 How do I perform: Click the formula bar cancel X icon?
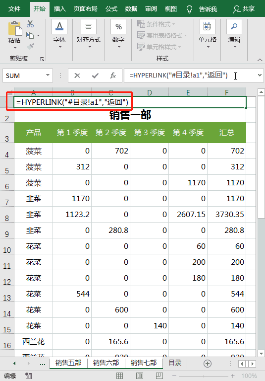click(x=77, y=76)
